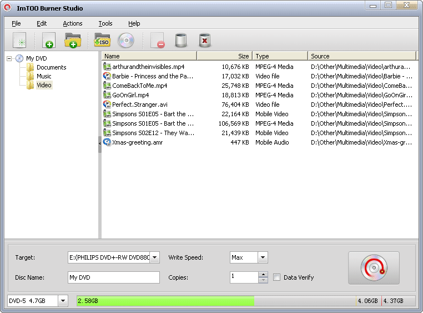
Task: Increase the Copies count with up arrow
Action: pyautogui.click(x=263, y=275)
